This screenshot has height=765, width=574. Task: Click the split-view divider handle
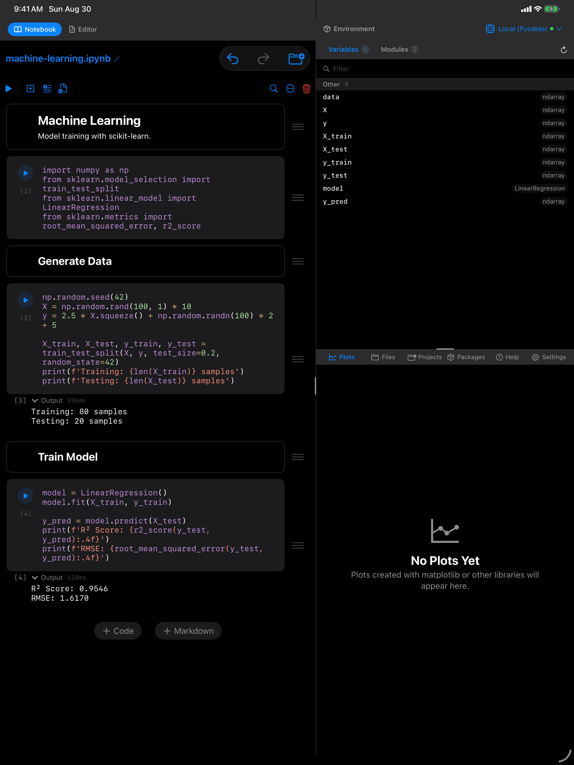[x=315, y=386]
